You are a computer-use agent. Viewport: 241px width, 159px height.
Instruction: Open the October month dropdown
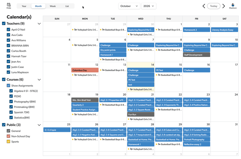point(129,6)
